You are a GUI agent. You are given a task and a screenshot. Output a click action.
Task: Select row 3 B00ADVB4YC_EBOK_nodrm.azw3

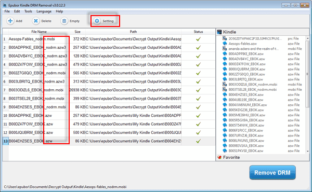pos(109,56)
